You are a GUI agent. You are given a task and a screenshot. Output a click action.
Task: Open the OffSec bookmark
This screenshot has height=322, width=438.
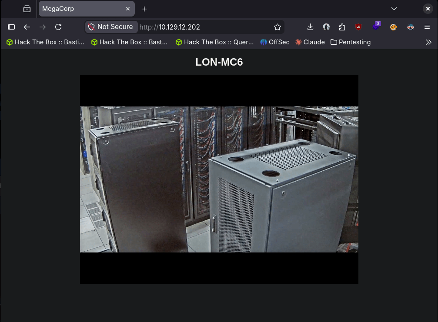pyautogui.click(x=275, y=42)
